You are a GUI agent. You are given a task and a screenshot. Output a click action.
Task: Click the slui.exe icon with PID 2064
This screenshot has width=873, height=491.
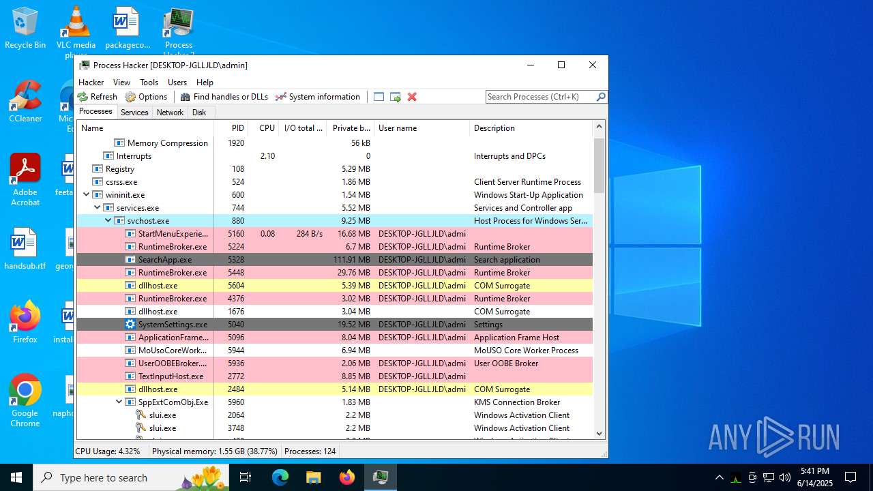[x=141, y=415]
